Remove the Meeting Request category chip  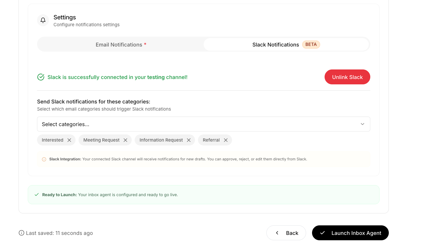click(126, 140)
